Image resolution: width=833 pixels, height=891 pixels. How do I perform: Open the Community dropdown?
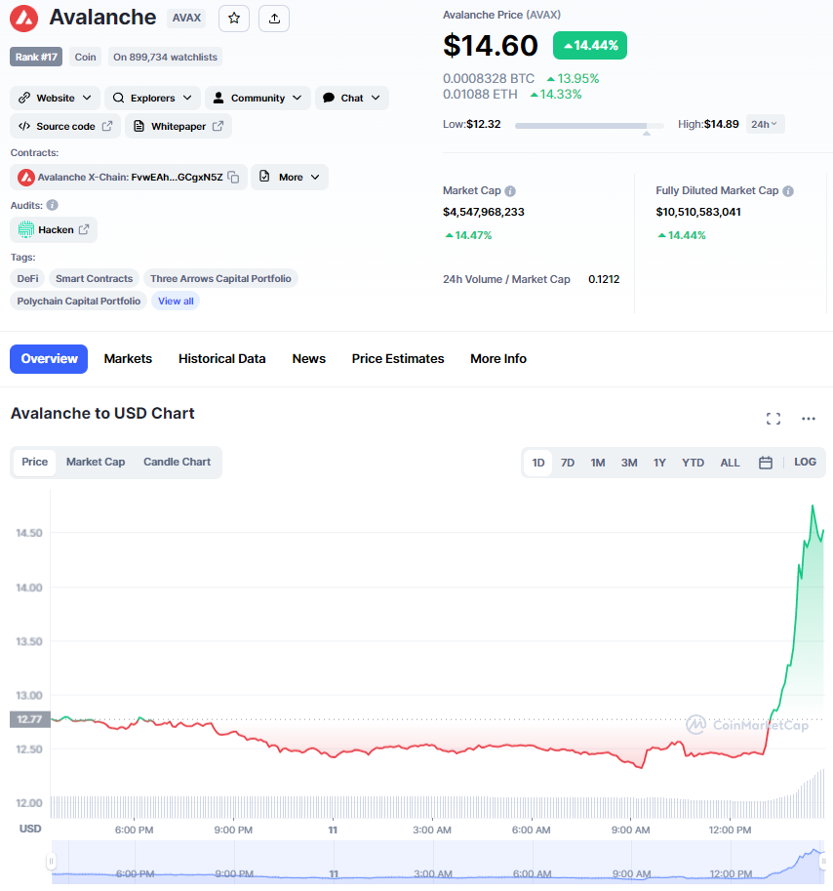pos(258,98)
